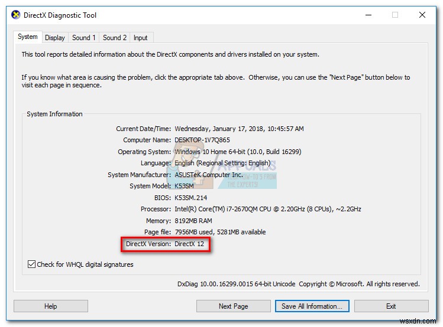Click the 'This tool reports detailed information' sentence
This screenshot has height=327, width=443.
pos(170,54)
